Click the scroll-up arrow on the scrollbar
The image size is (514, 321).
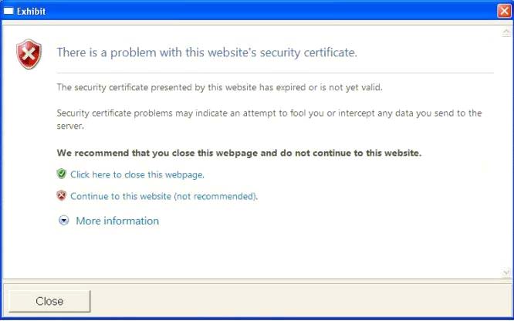[x=506, y=32]
